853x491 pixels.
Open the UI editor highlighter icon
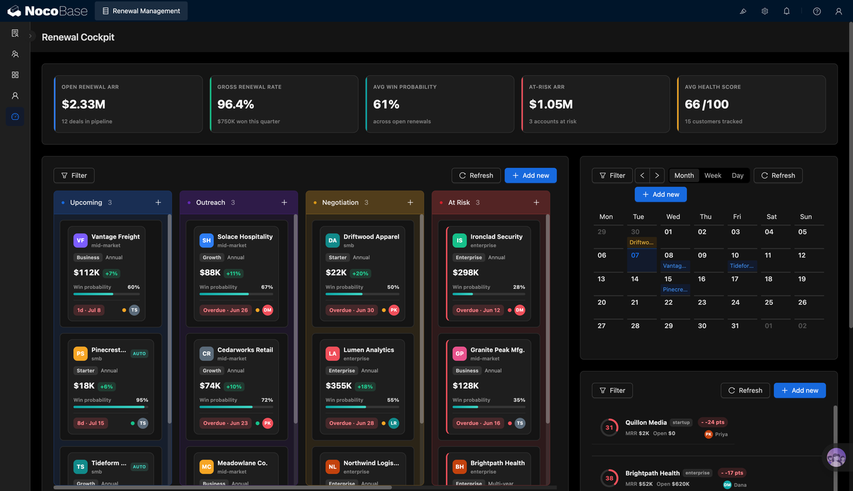click(744, 11)
